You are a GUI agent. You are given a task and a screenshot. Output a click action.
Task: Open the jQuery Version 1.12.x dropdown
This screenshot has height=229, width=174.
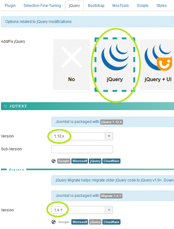[x=82, y=136]
